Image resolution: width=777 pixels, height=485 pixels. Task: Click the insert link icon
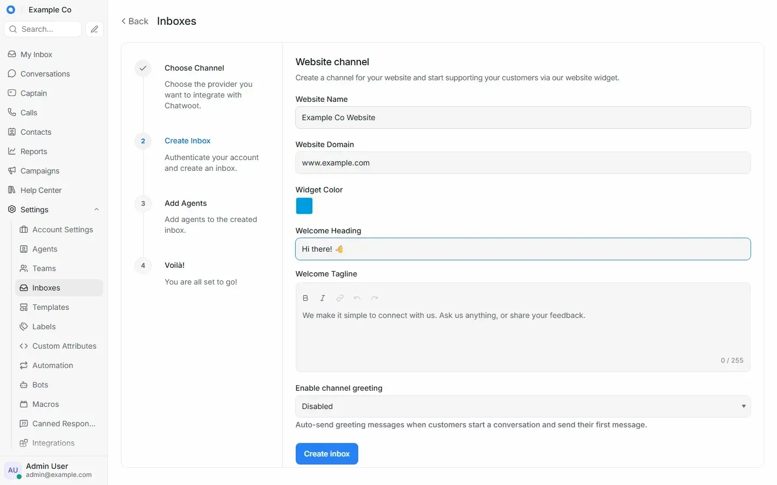[x=340, y=298]
